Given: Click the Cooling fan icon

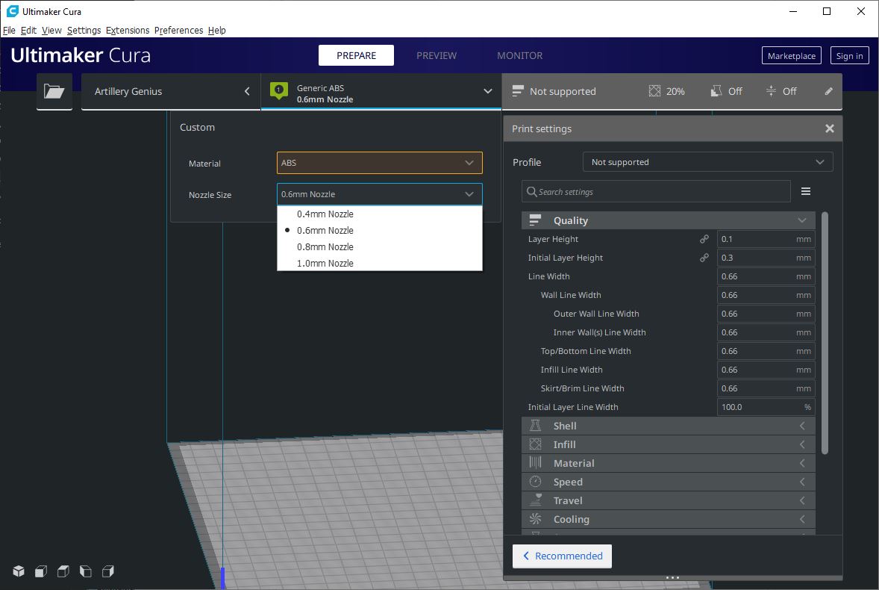Looking at the screenshot, I should [535, 519].
